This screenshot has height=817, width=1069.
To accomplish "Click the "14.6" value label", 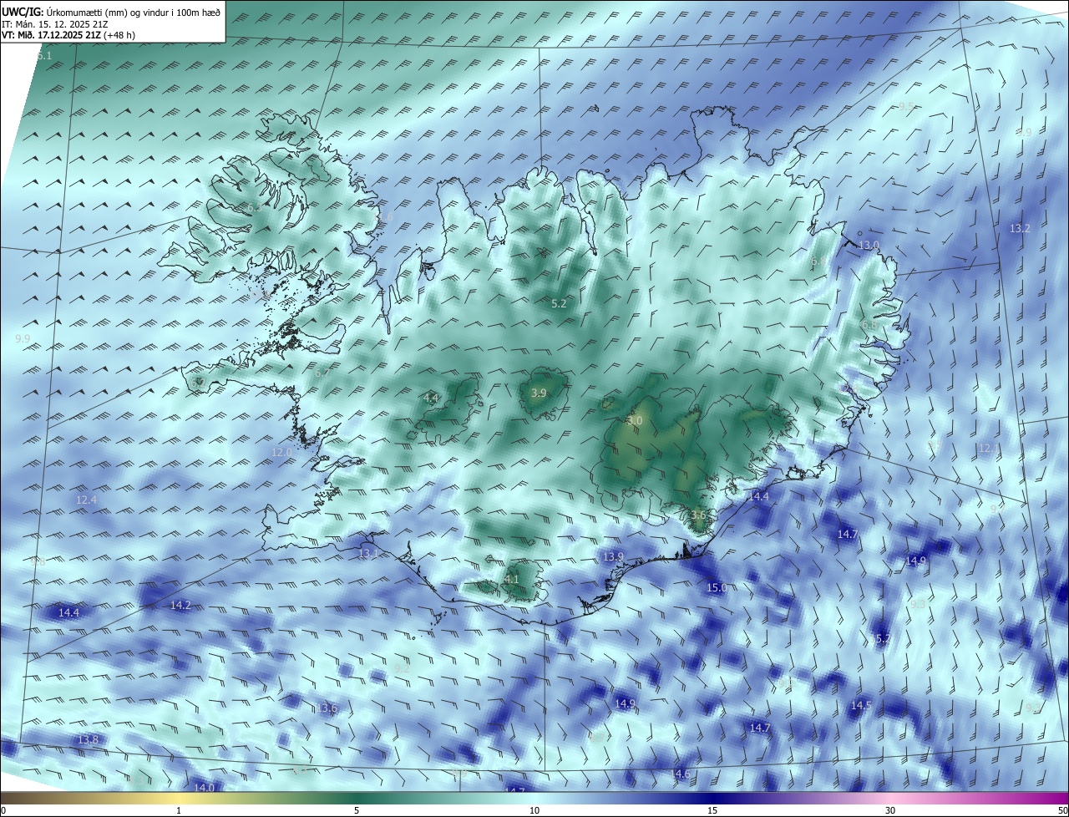I will (x=681, y=774).
